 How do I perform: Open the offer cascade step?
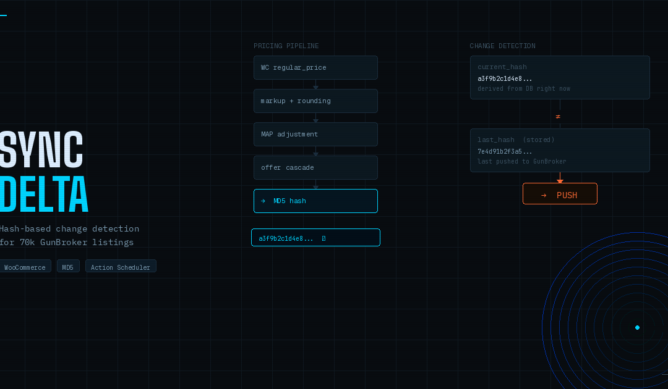tap(315, 167)
